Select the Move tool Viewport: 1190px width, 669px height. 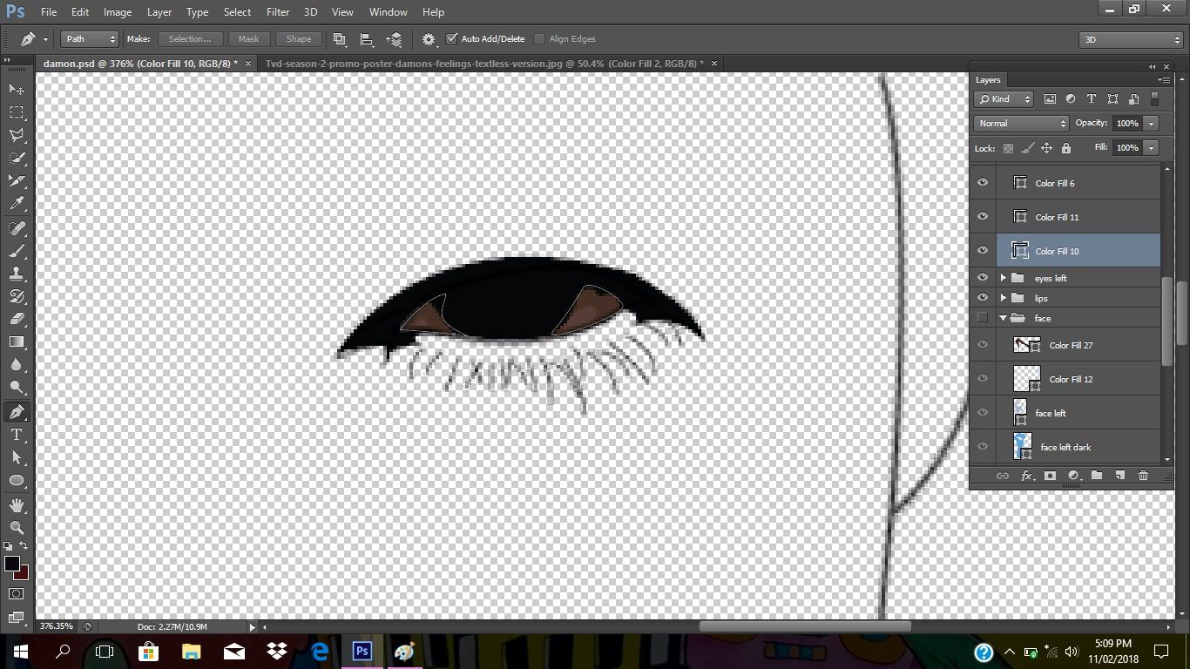(17, 89)
